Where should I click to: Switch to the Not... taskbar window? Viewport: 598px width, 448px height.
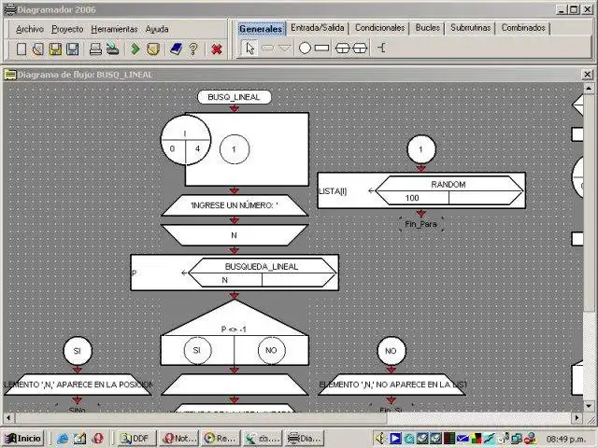point(179,439)
